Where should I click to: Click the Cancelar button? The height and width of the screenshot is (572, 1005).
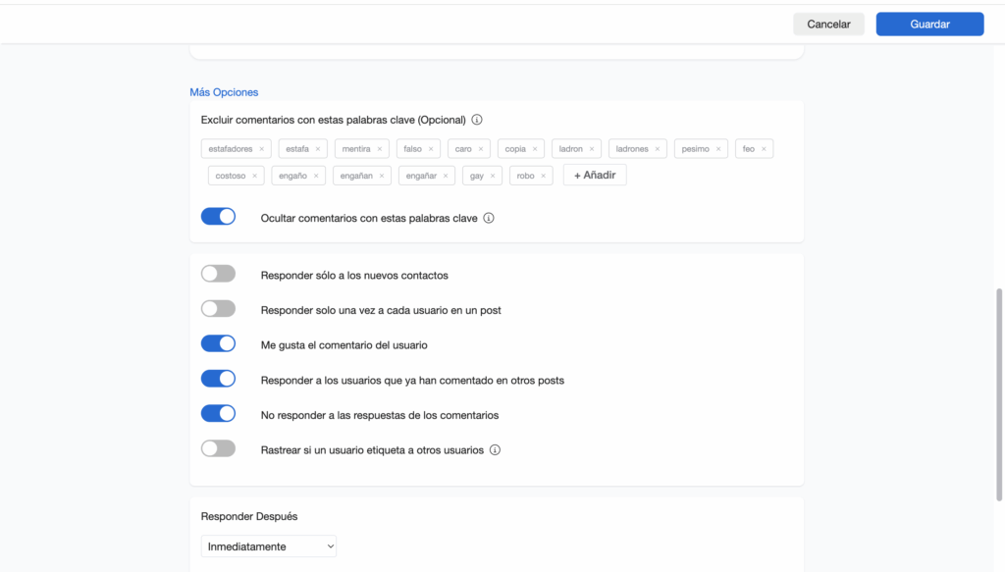pos(828,25)
